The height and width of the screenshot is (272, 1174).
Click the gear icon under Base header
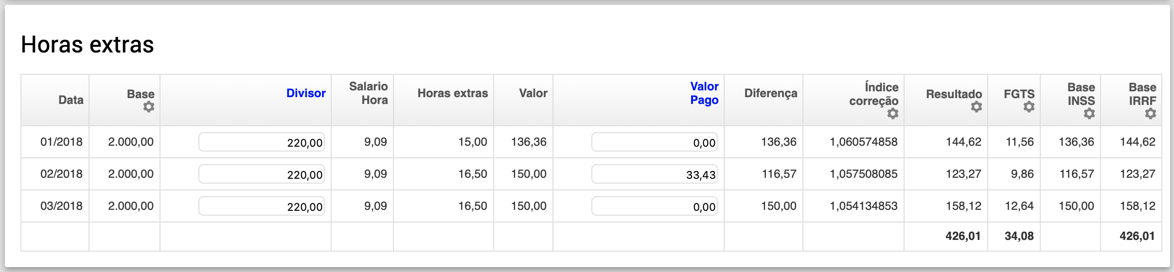149,107
